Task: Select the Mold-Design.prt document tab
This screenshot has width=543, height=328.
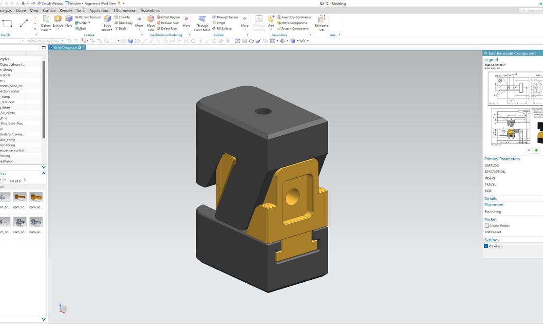Action: pos(67,47)
